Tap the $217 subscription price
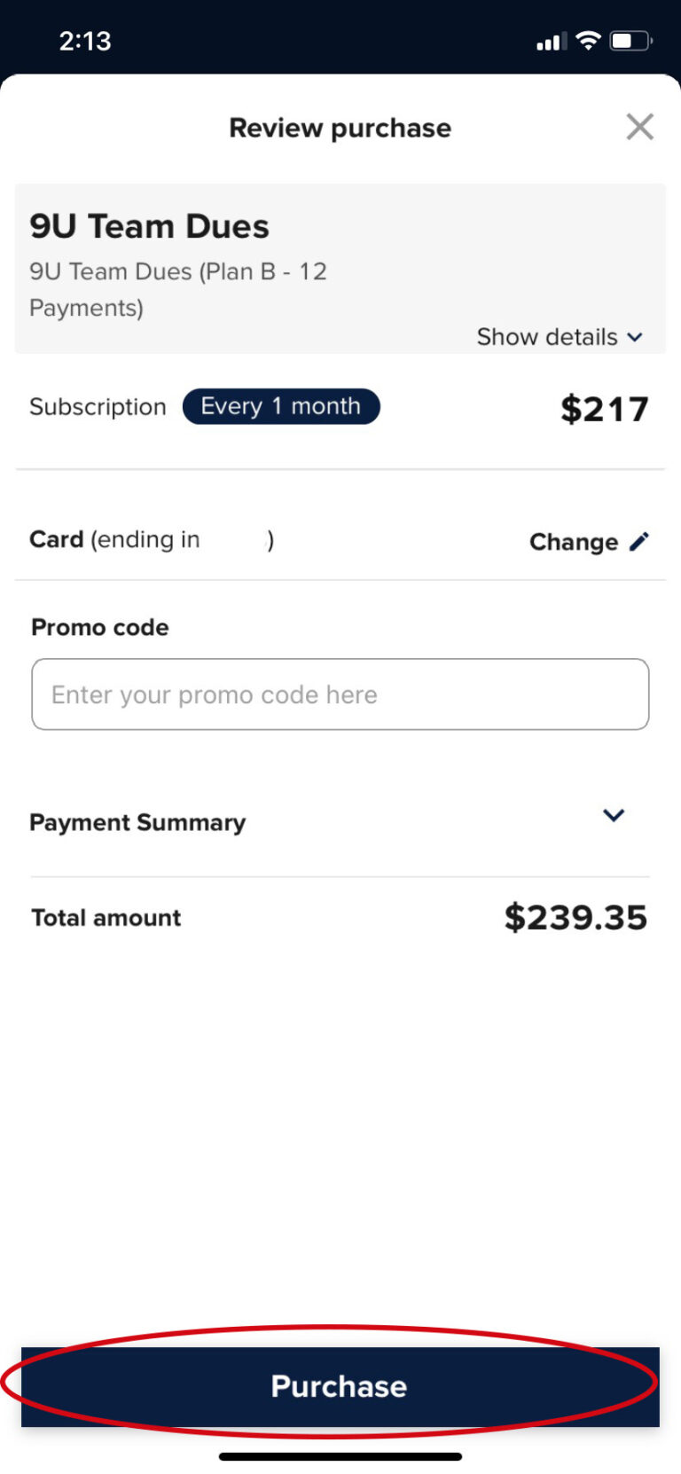 click(604, 409)
